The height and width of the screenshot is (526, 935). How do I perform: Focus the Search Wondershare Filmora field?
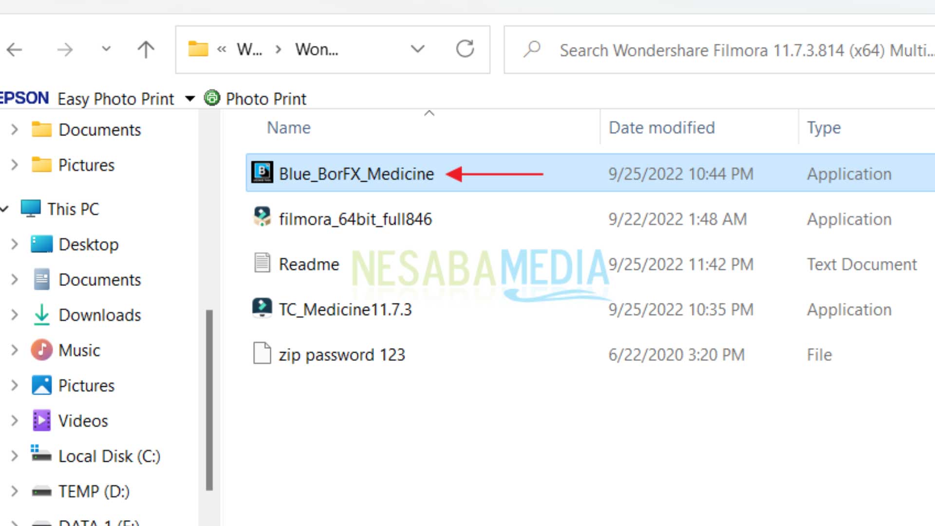pyautogui.click(x=720, y=50)
